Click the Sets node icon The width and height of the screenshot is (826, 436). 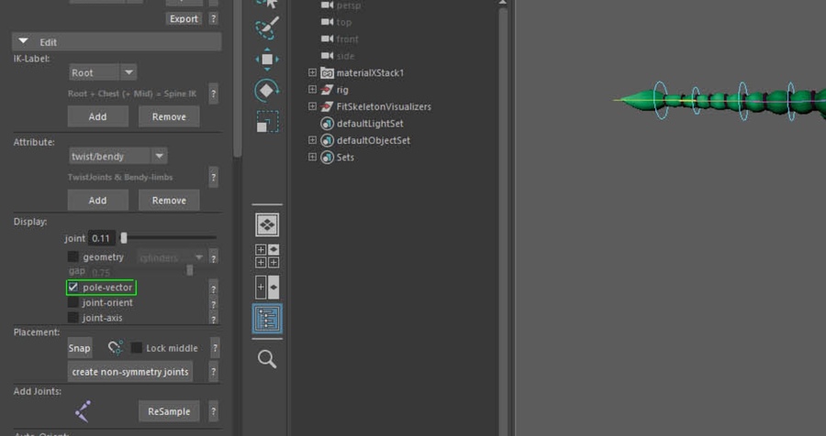pyautogui.click(x=327, y=158)
